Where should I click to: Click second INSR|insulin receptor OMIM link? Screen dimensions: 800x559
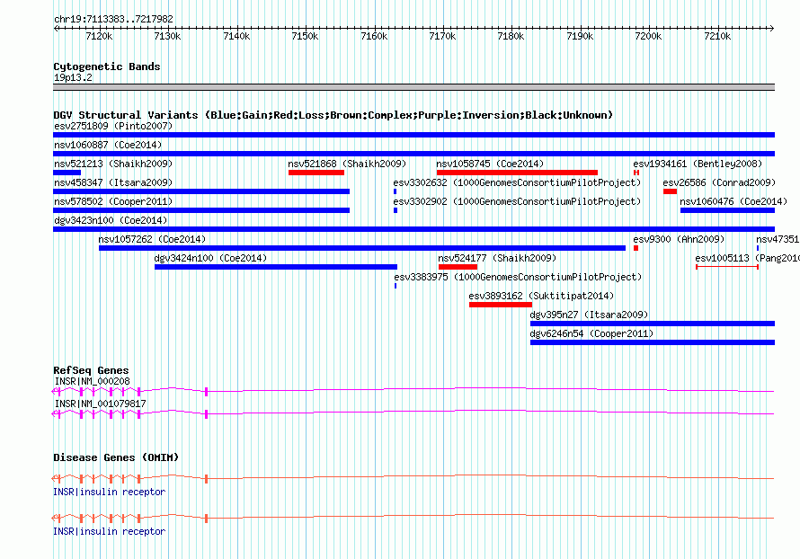pos(109,531)
